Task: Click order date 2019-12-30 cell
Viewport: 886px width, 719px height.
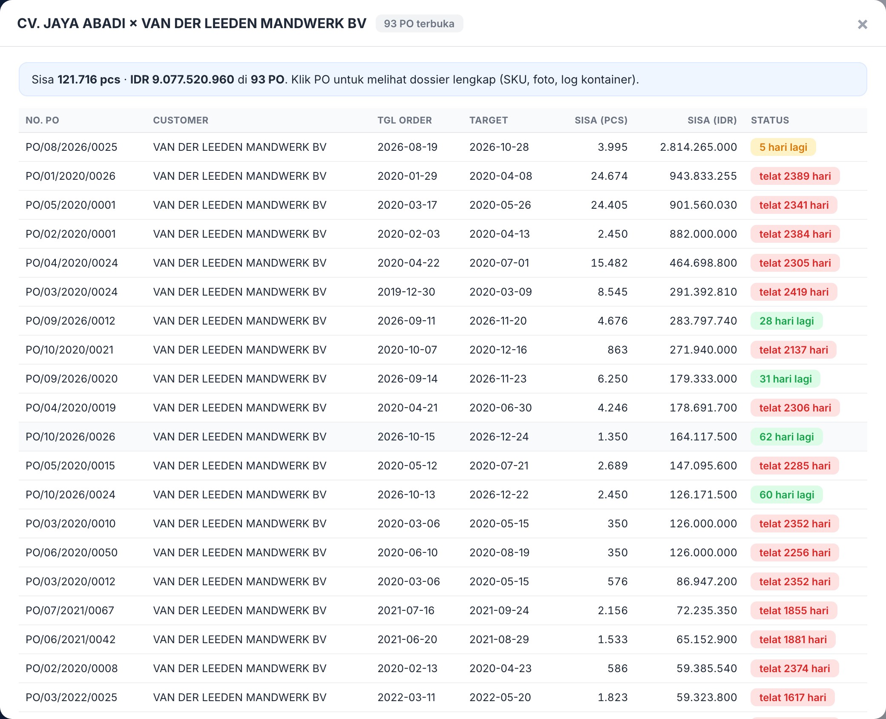Action: point(406,292)
